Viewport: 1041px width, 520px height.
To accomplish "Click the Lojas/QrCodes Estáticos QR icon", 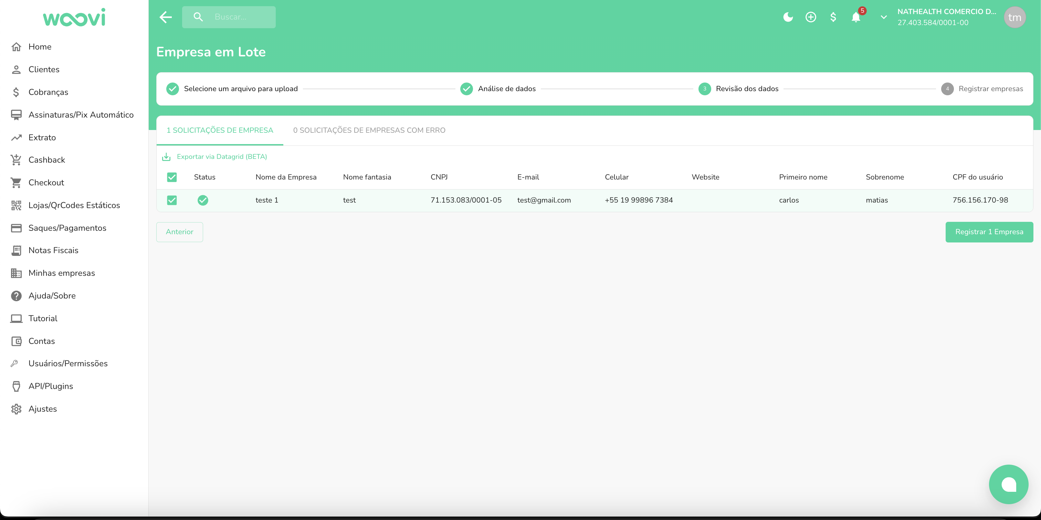I will [16, 205].
